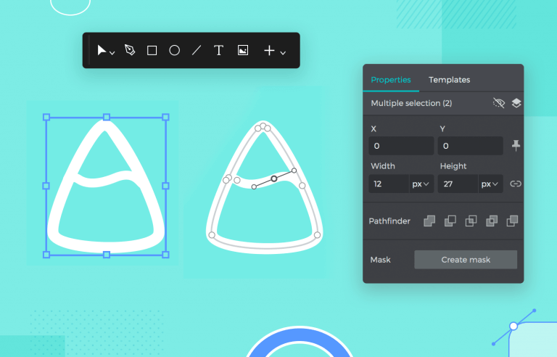Select the Text tool

(219, 50)
